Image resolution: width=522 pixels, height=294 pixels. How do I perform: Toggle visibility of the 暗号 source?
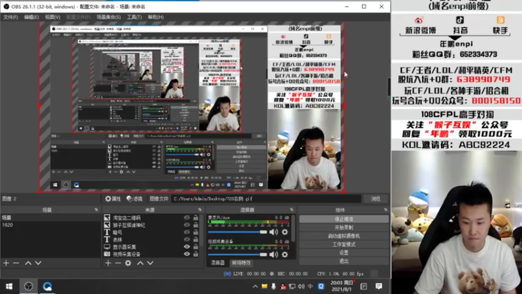click(x=187, y=232)
